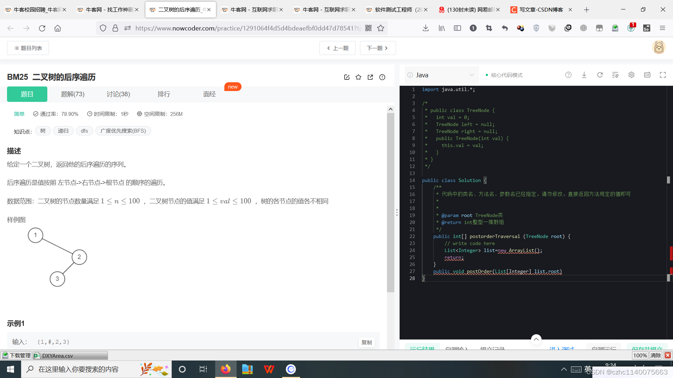Click the help question mark icon
The image size is (673, 378).
click(x=569, y=75)
